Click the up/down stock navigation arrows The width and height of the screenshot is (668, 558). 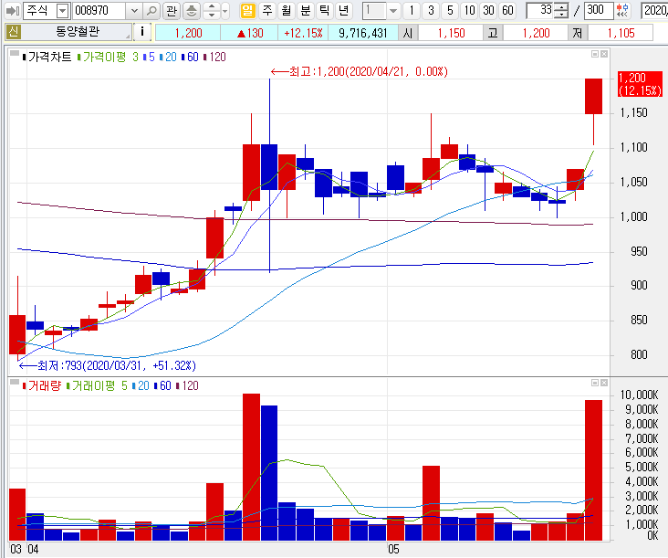click(212, 11)
